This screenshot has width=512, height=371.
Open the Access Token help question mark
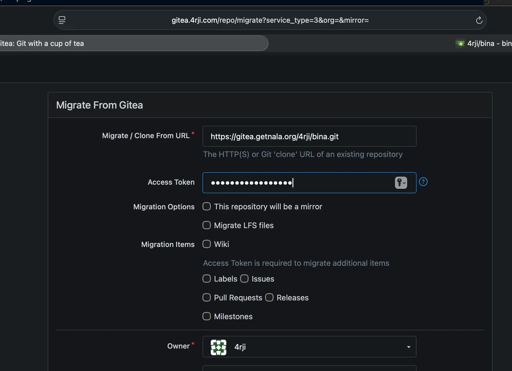tap(423, 182)
